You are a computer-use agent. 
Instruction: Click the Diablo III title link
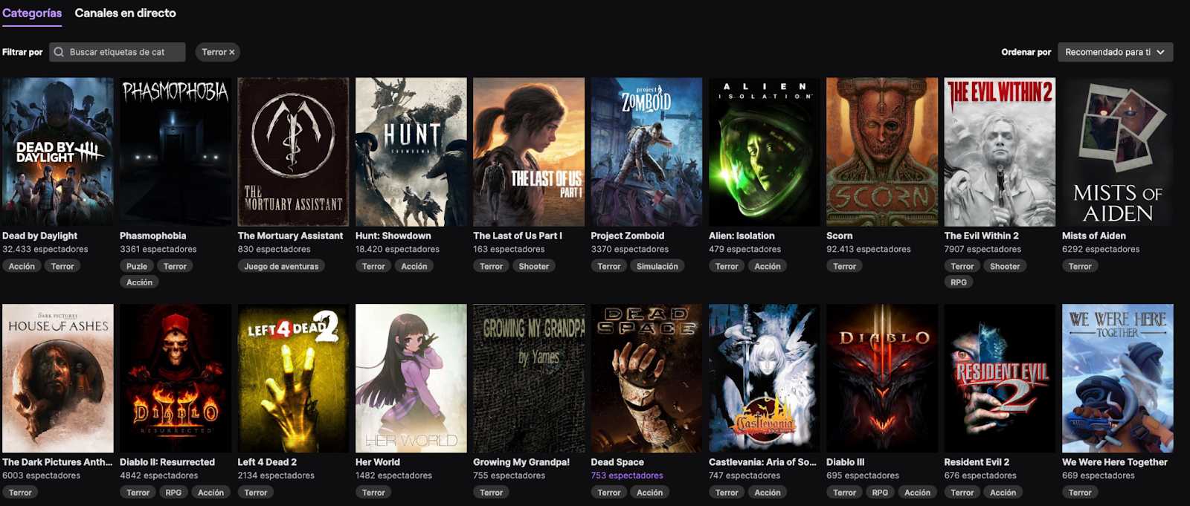click(x=846, y=462)
